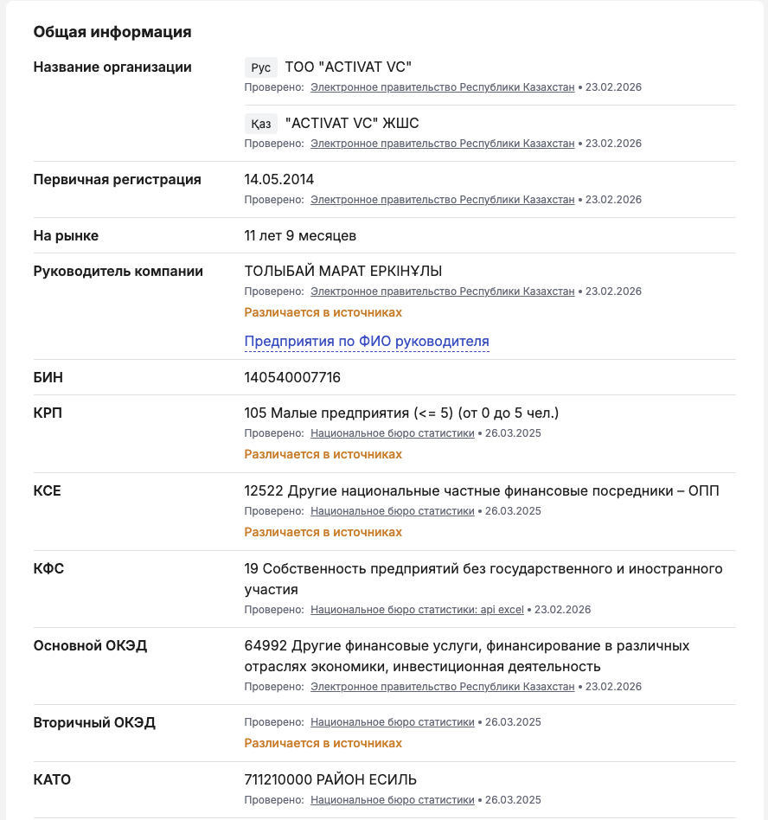This screenshot has width=768, height=820.
Task: Click the company head name ТОЛЫБАЙ МАРАТ ЕРКІНҰЛЫ
Action: (x=342, y=272)
